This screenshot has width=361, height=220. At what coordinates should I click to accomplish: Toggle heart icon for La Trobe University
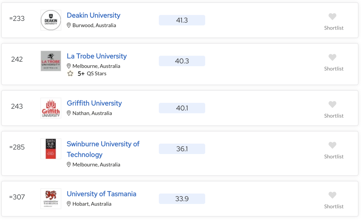(x=332, y=57)
